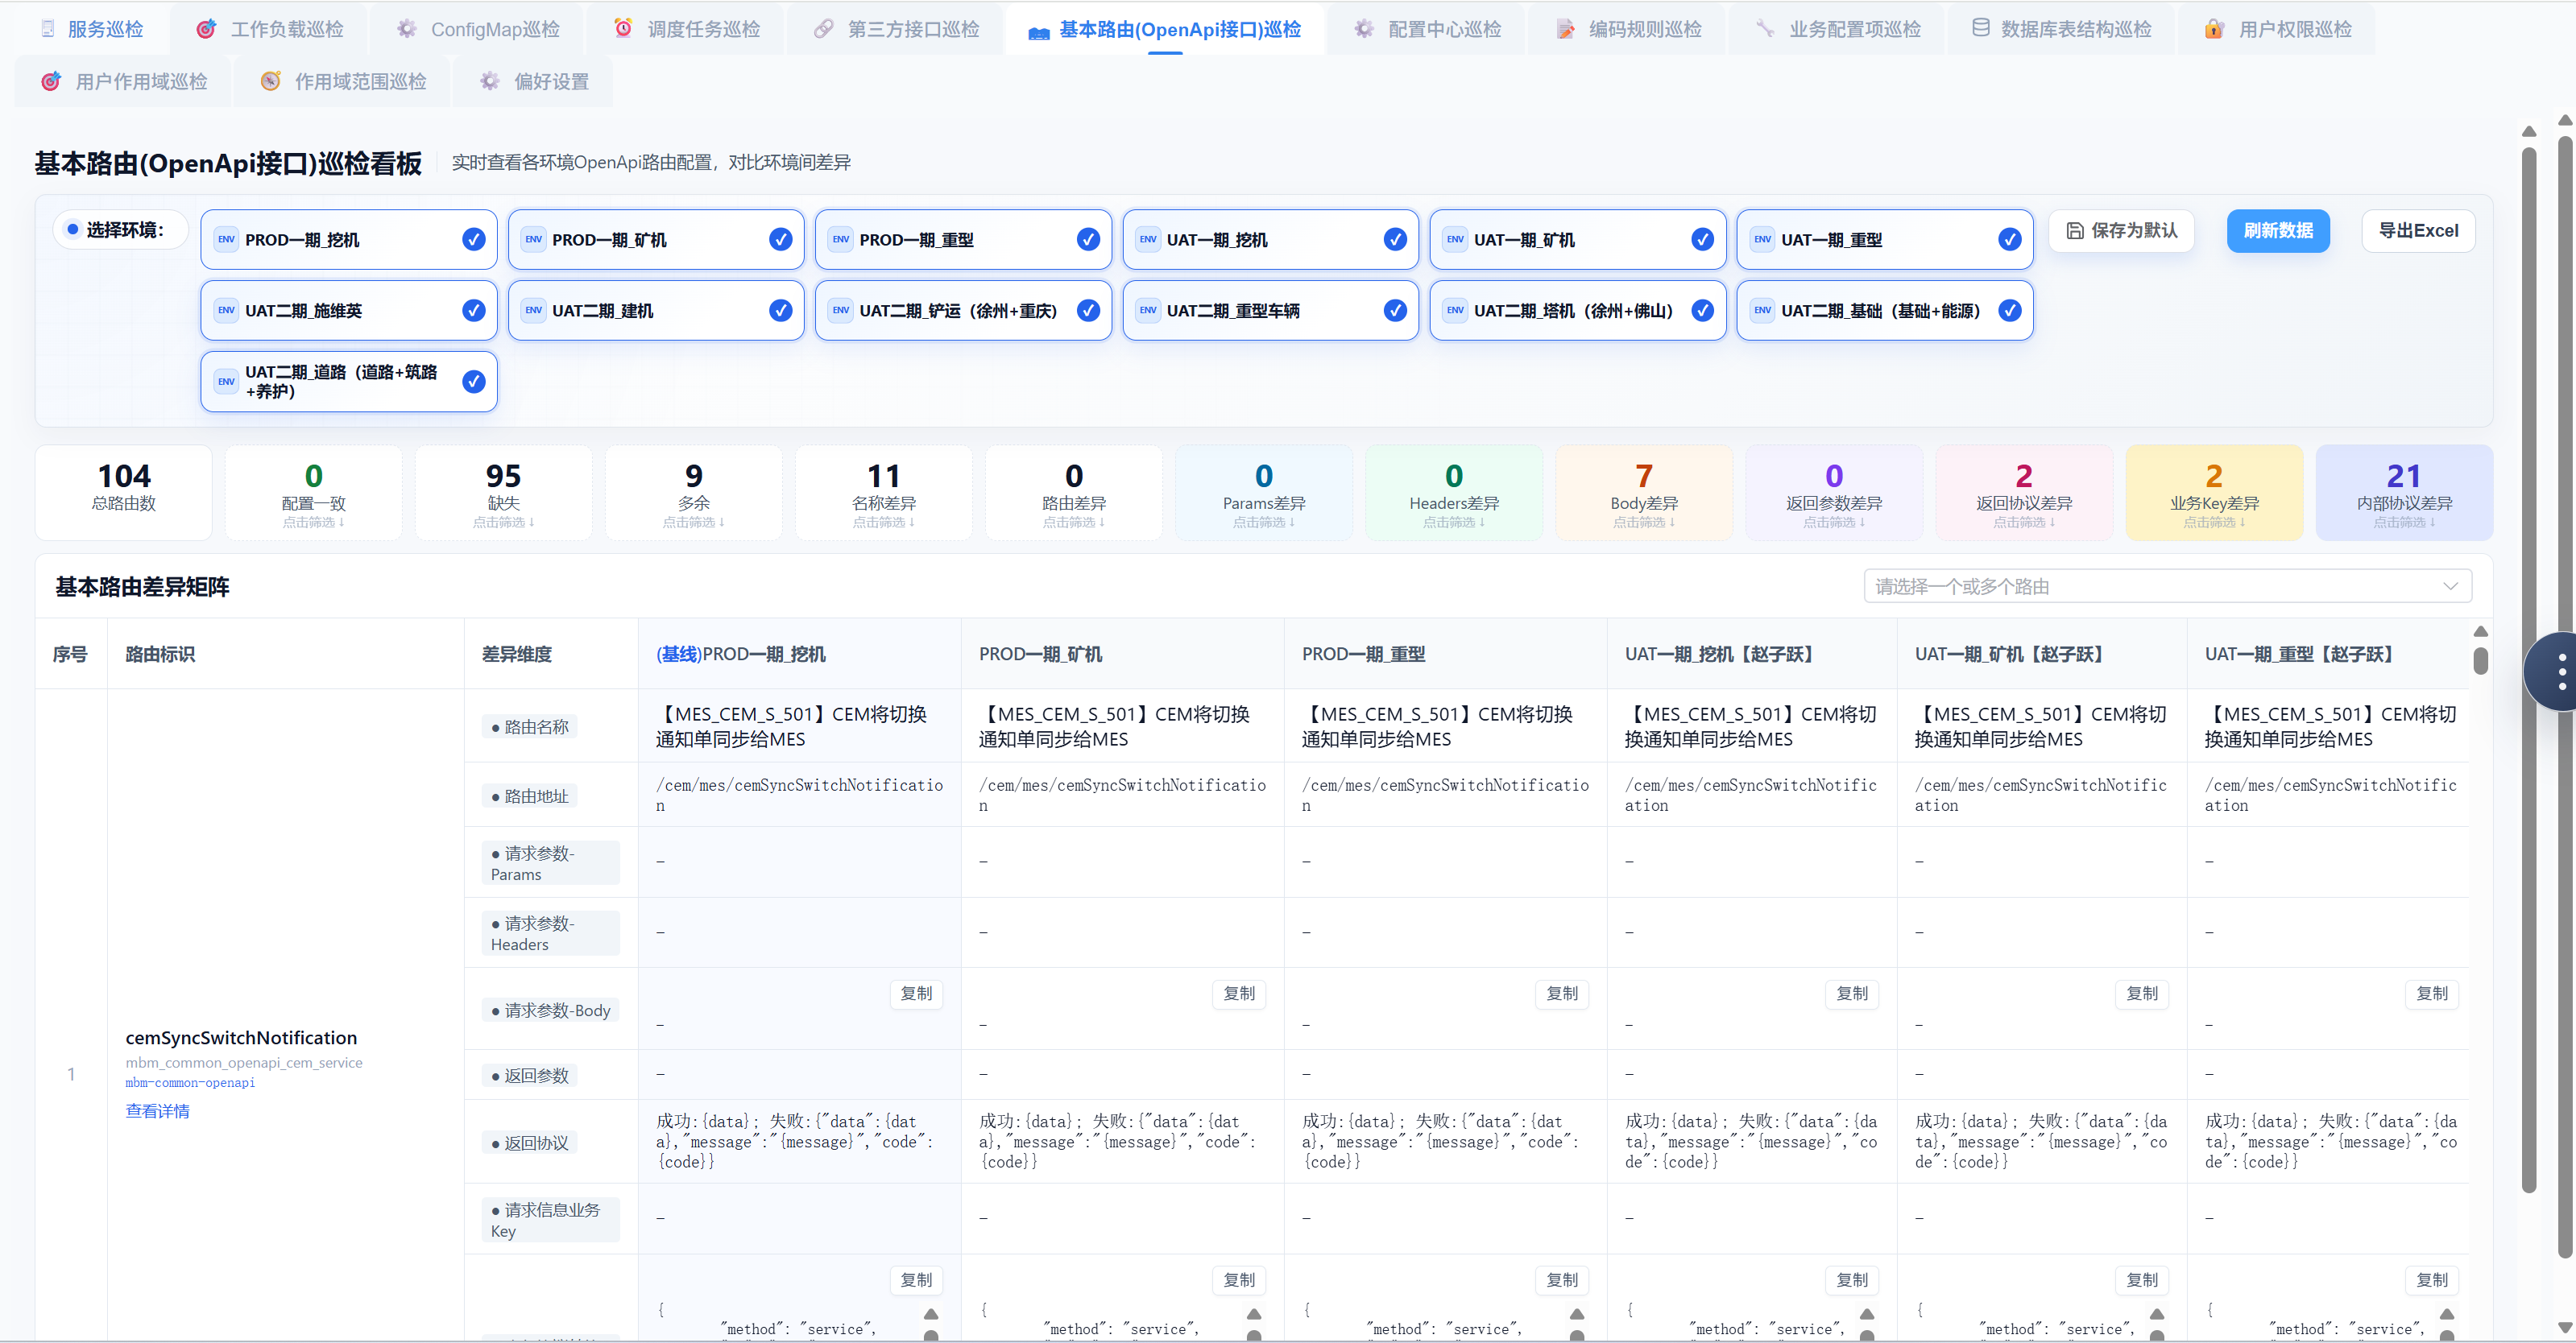The image size is (2576, 1343).
Task: Click the 导出Excel button
Action: click(2418, 231)
